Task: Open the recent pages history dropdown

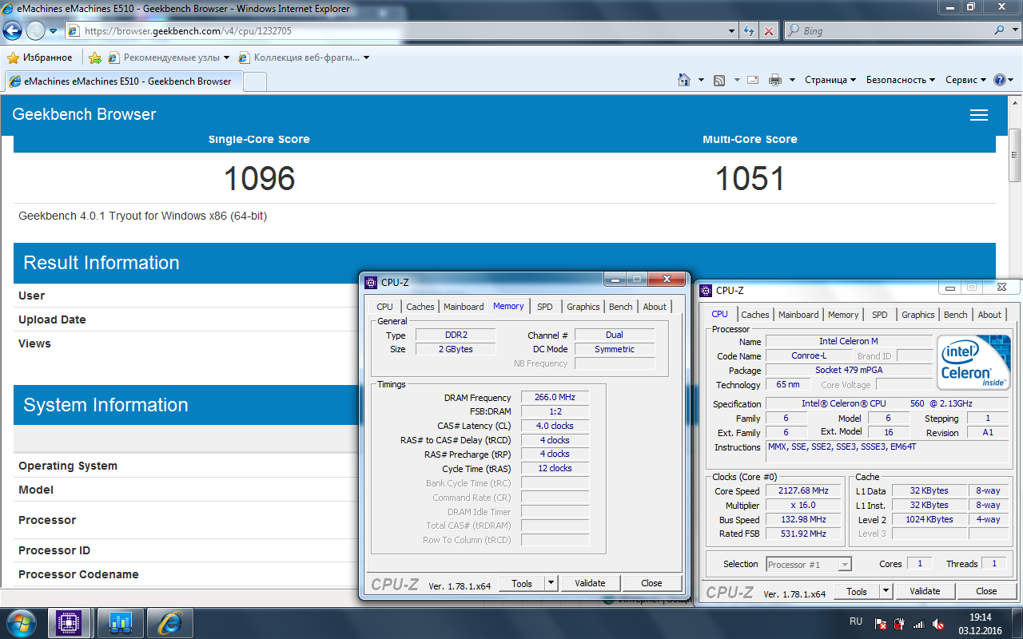Action: pos(54,31)
